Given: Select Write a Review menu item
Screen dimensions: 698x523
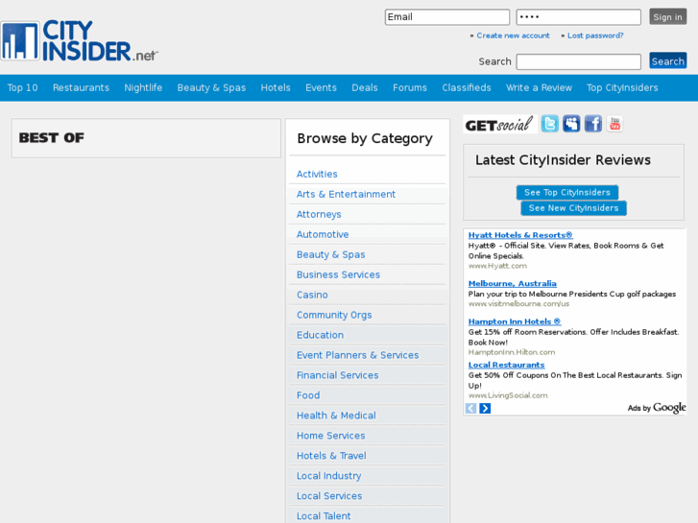Looking at the screenshot, I should [x=539, y=87].
